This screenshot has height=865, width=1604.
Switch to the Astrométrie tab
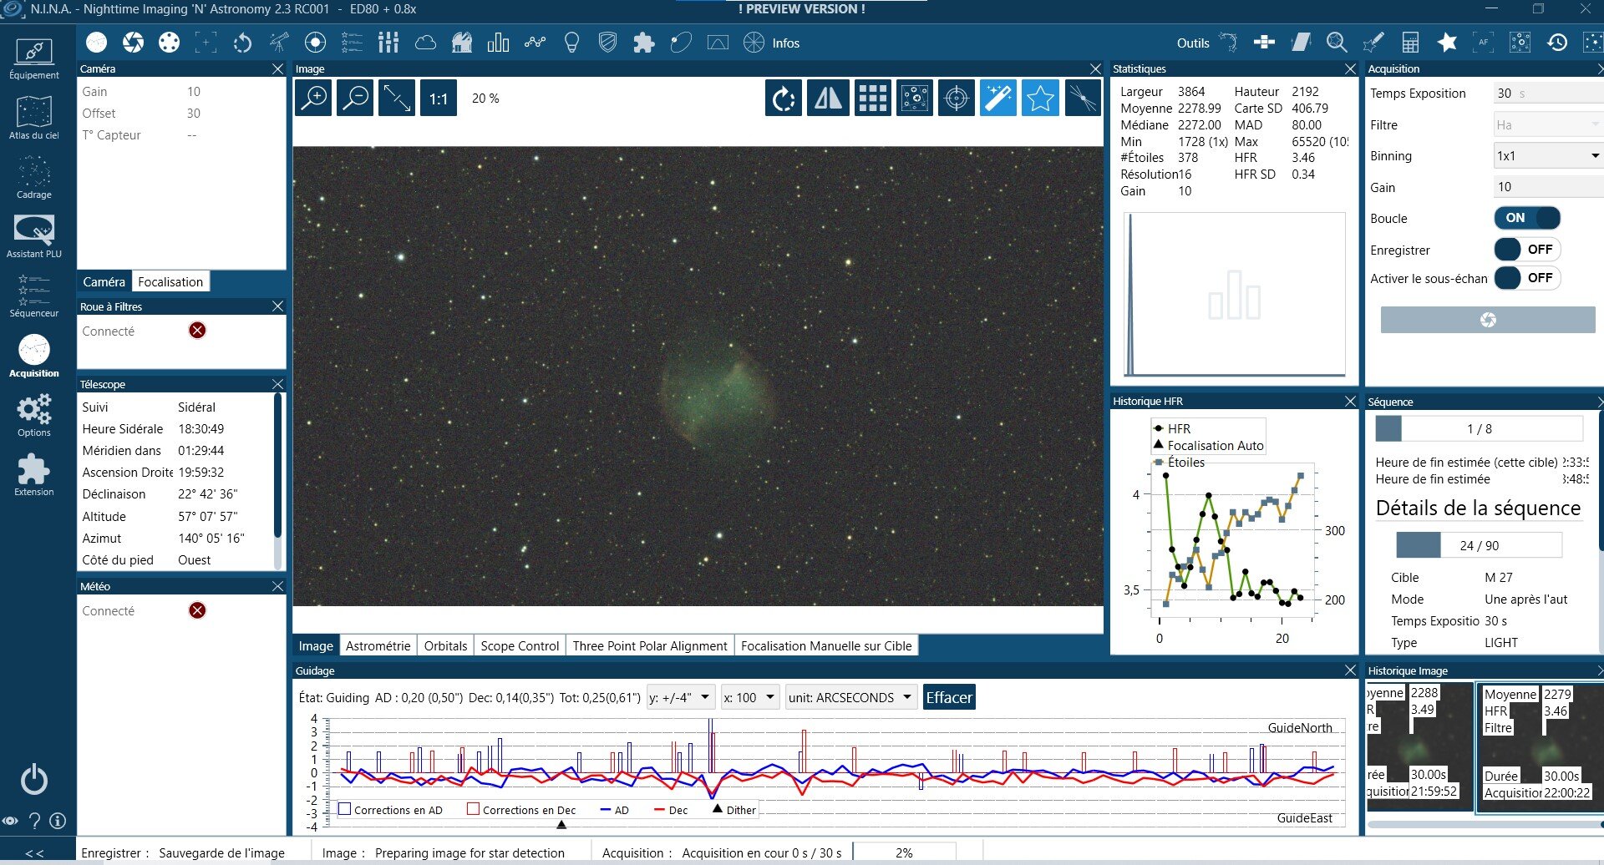click(378, 645)
